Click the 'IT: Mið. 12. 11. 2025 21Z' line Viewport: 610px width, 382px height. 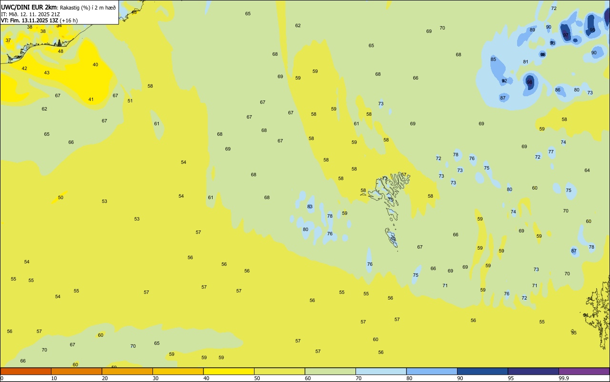click(x=30, y=14)
